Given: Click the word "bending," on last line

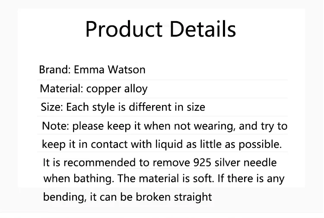Looking at the screenshot, I should click(65, 197).
